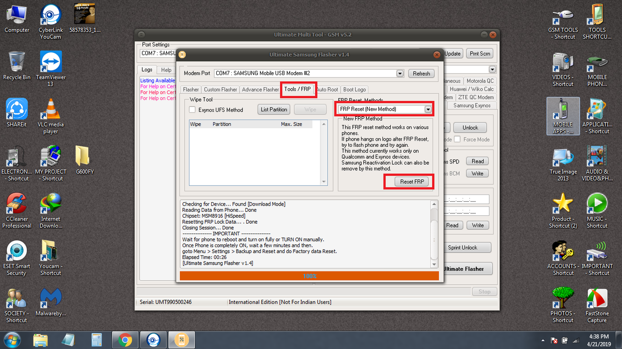
Task: Open the MY PROJECT shortcut icon
Action: pyautogui.click(x=51, y=163)
